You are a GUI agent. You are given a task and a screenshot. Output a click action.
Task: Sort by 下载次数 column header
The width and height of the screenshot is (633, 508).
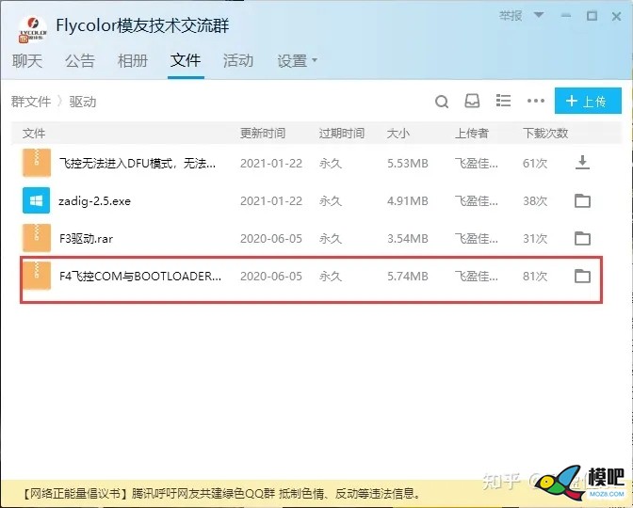click(x=545, y=133)
